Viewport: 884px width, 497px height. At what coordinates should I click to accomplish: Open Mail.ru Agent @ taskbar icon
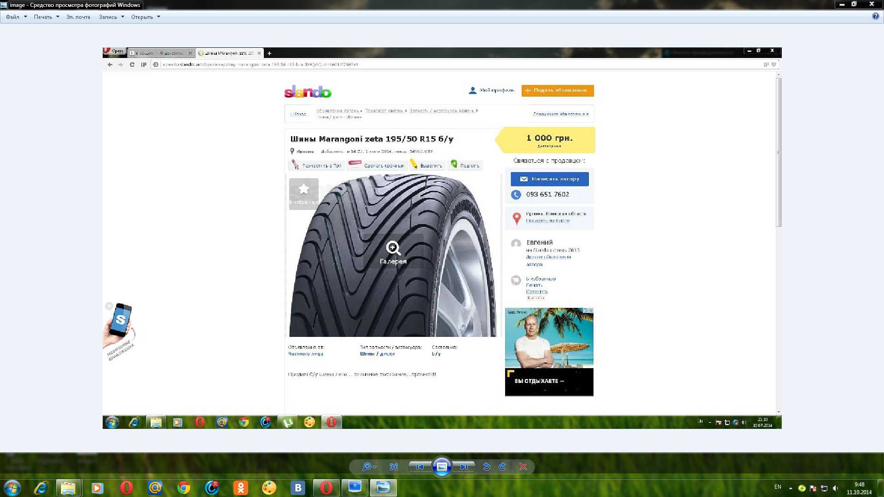click(x=155, y=488)
